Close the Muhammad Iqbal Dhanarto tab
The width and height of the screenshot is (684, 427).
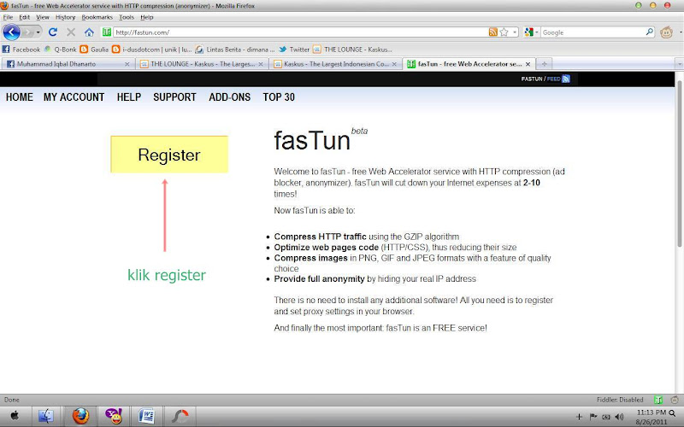(x=127, y=64)
